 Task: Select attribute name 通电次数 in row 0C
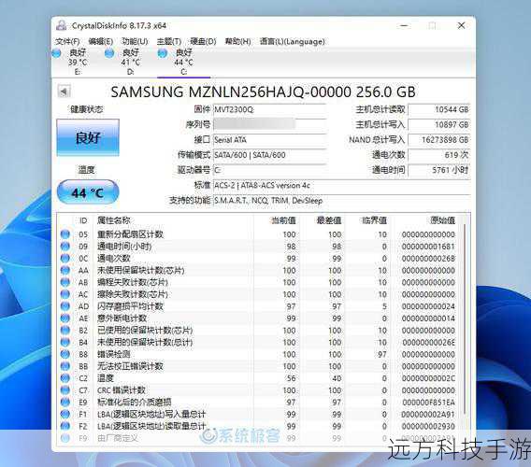point(114,258)
